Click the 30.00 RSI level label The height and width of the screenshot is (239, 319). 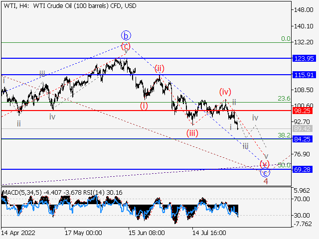point(302,215)
